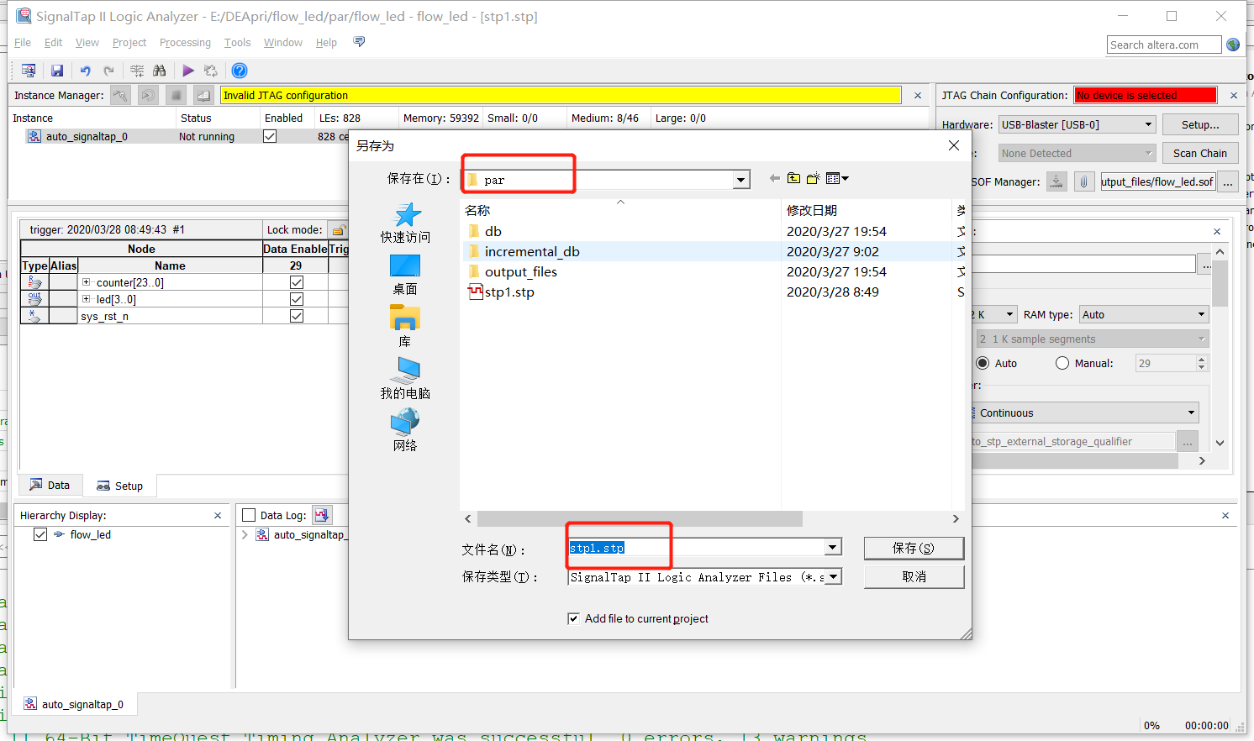The image size is (1254, 741).
Task: Click the Save toolbar icon
Action: coord(56,71)
